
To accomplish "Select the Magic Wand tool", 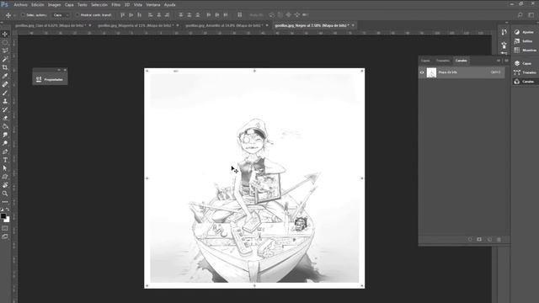I will tap(5, 59).
